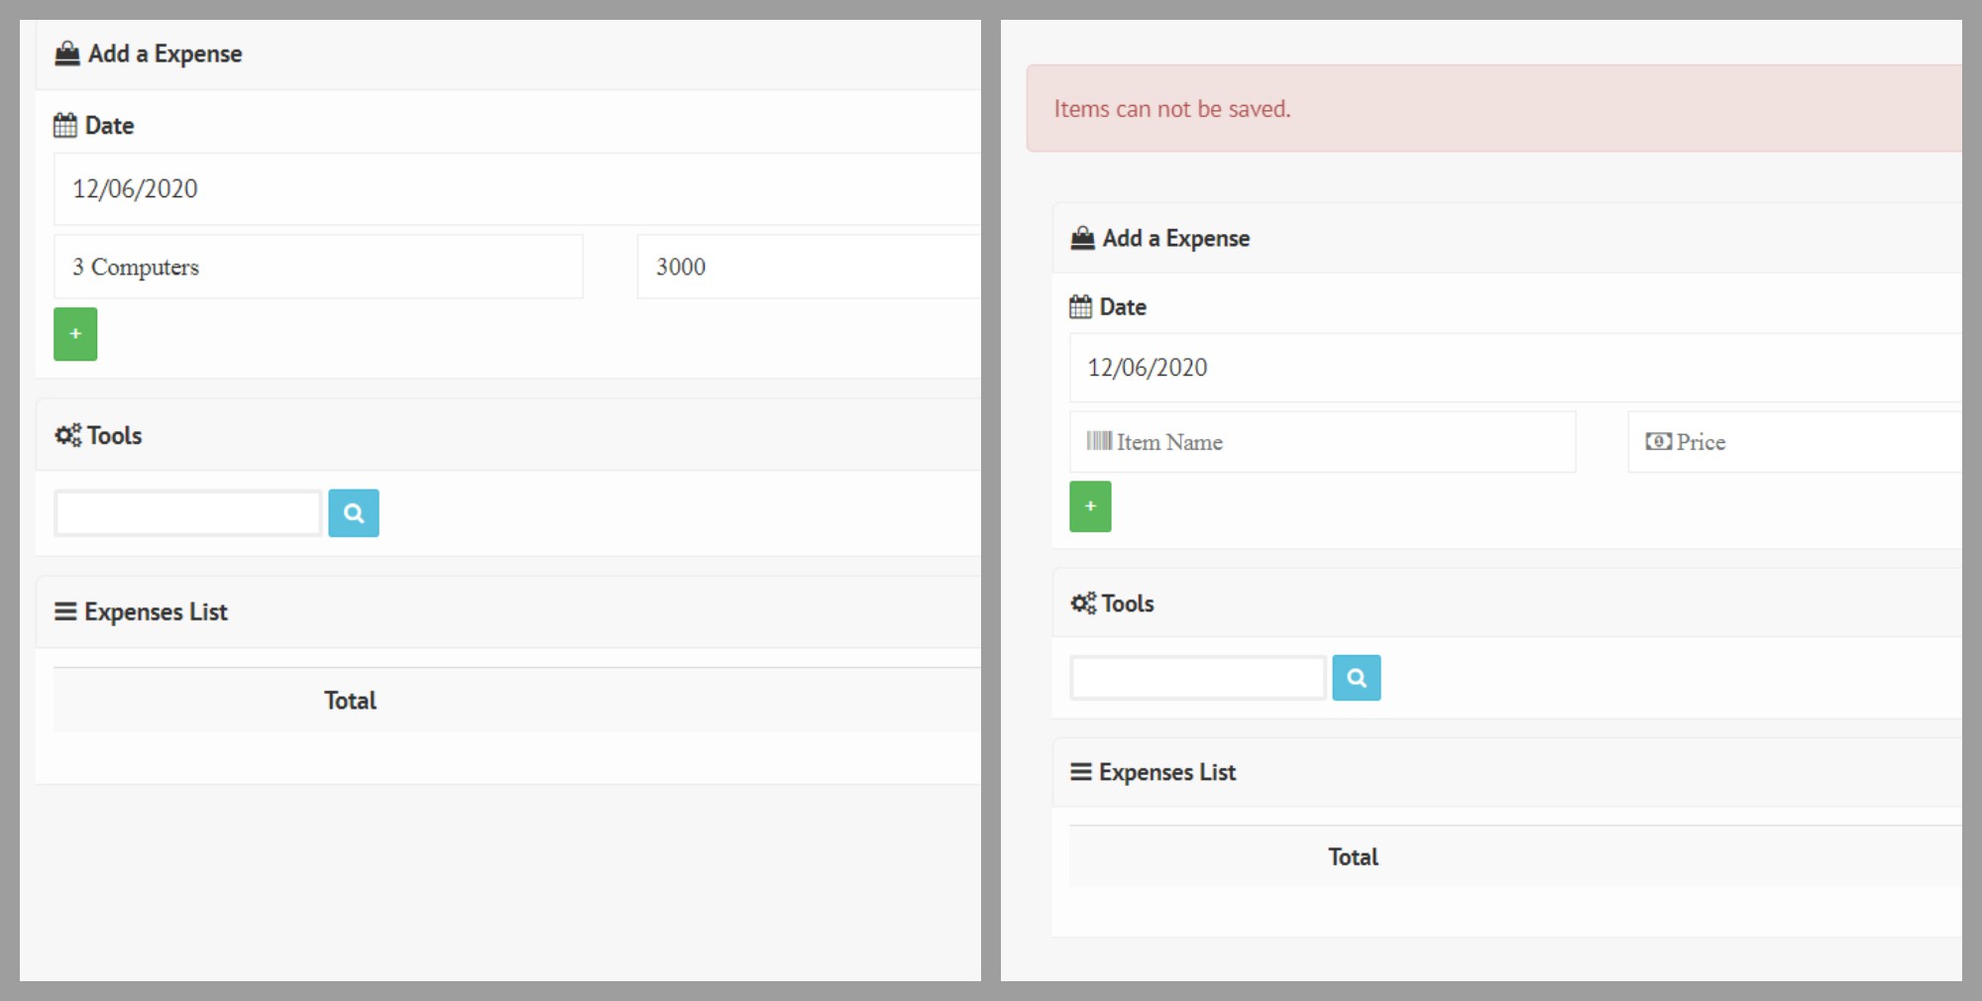The image size is (1982, 1001).
Task: Click the empty Item Name placeholder field
Action: click(1322, 442)
